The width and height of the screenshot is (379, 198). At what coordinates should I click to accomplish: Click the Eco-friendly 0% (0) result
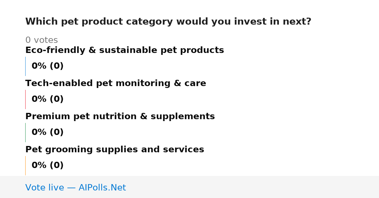48,66
